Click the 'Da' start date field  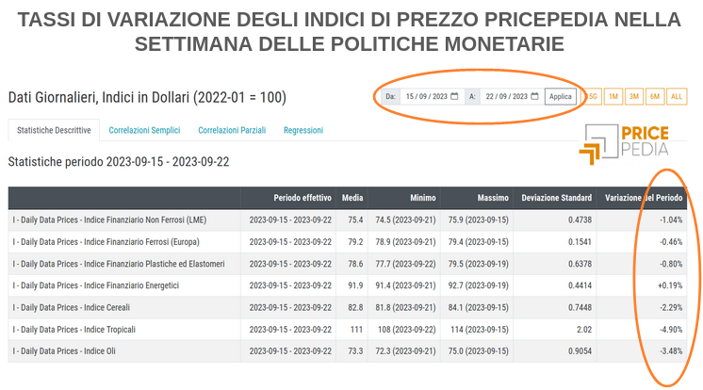pyautogui.click(x=424, y=96)
